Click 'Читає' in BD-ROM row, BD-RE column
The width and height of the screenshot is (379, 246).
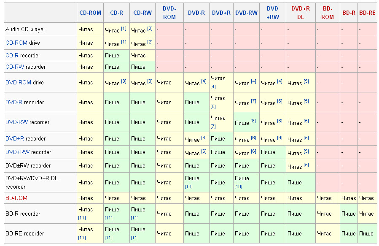[366, 198]
